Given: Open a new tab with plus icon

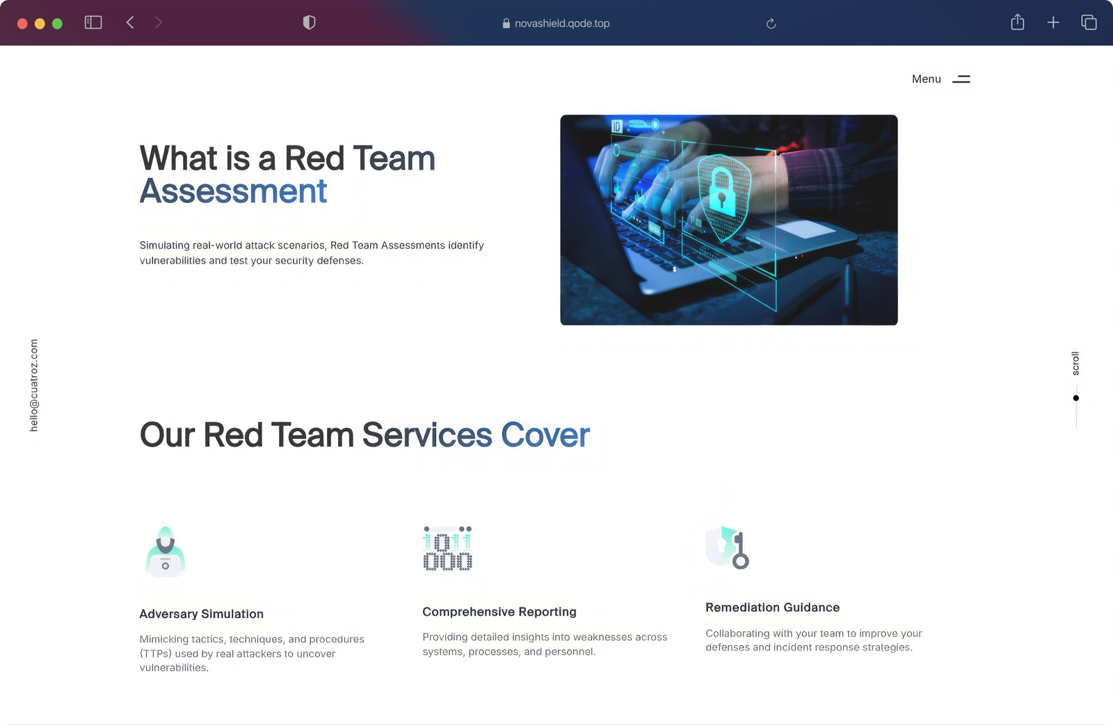Looking at the screenshot, I should click(x=1053, y=23).
